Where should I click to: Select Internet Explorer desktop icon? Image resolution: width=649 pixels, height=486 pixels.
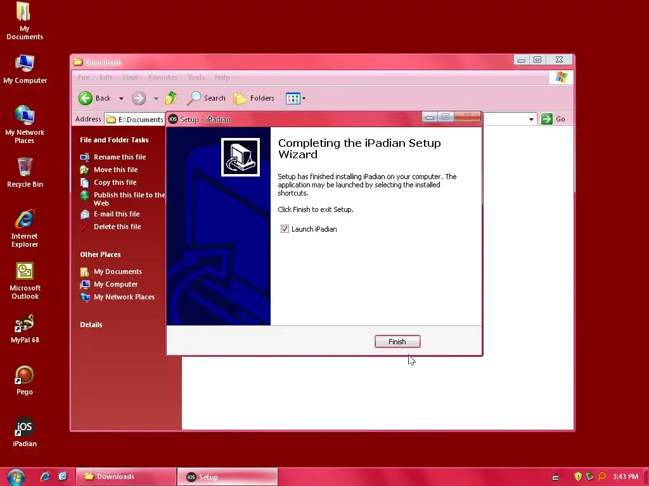coord(25,228)
